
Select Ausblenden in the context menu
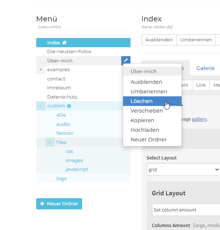tap(152, 82)
